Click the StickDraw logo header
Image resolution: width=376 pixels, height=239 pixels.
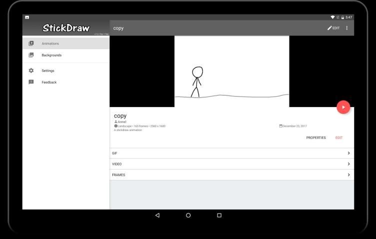point(66,28)
